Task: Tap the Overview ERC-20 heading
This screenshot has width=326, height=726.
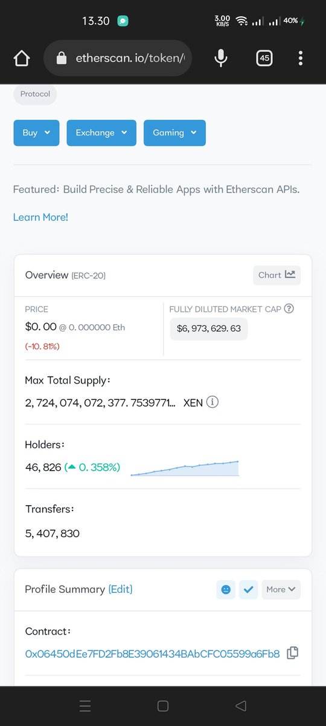Action: (x=65, y=275)
